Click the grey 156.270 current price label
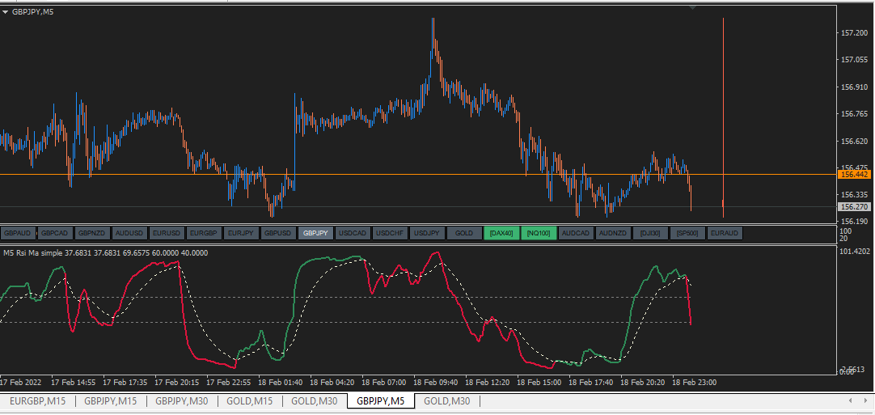The image size is (875, 415). (854, 206)
